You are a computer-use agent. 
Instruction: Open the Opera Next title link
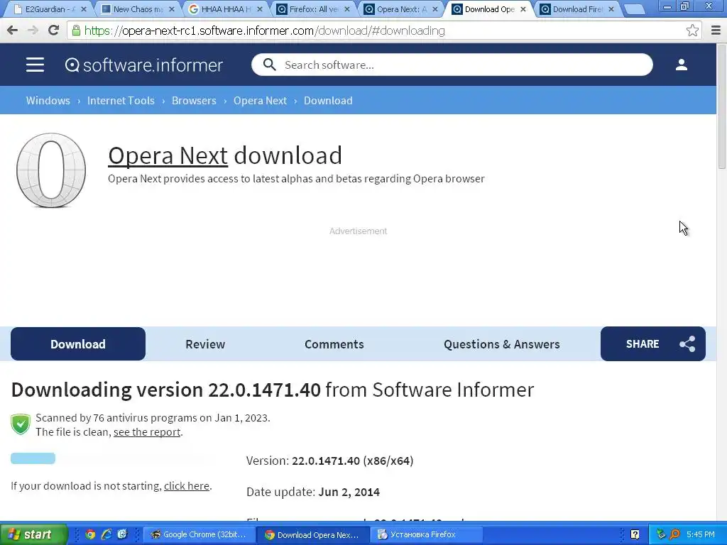pyautogui.click(x=168, y=155)
